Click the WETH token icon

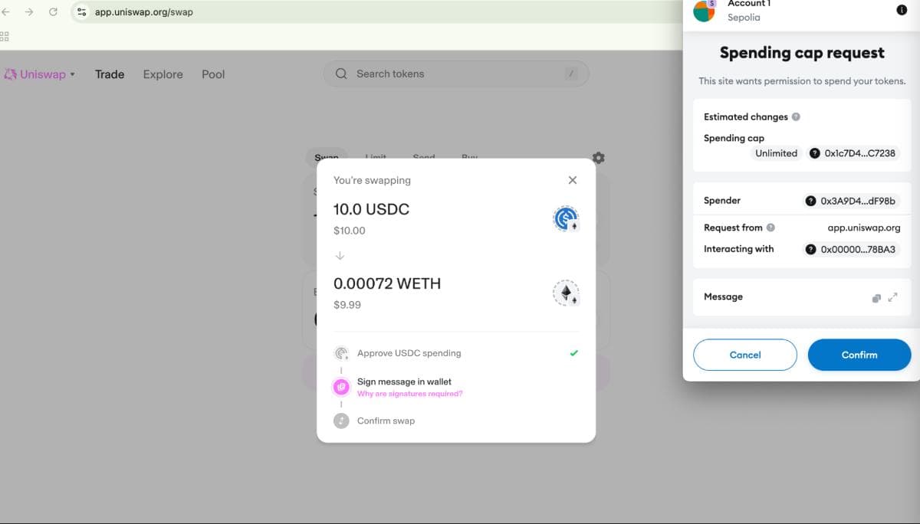pyautogui.click(x=566, y=293)
